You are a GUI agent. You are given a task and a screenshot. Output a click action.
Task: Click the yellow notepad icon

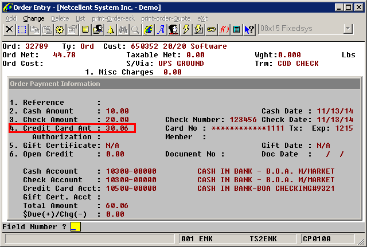[85, 30]
